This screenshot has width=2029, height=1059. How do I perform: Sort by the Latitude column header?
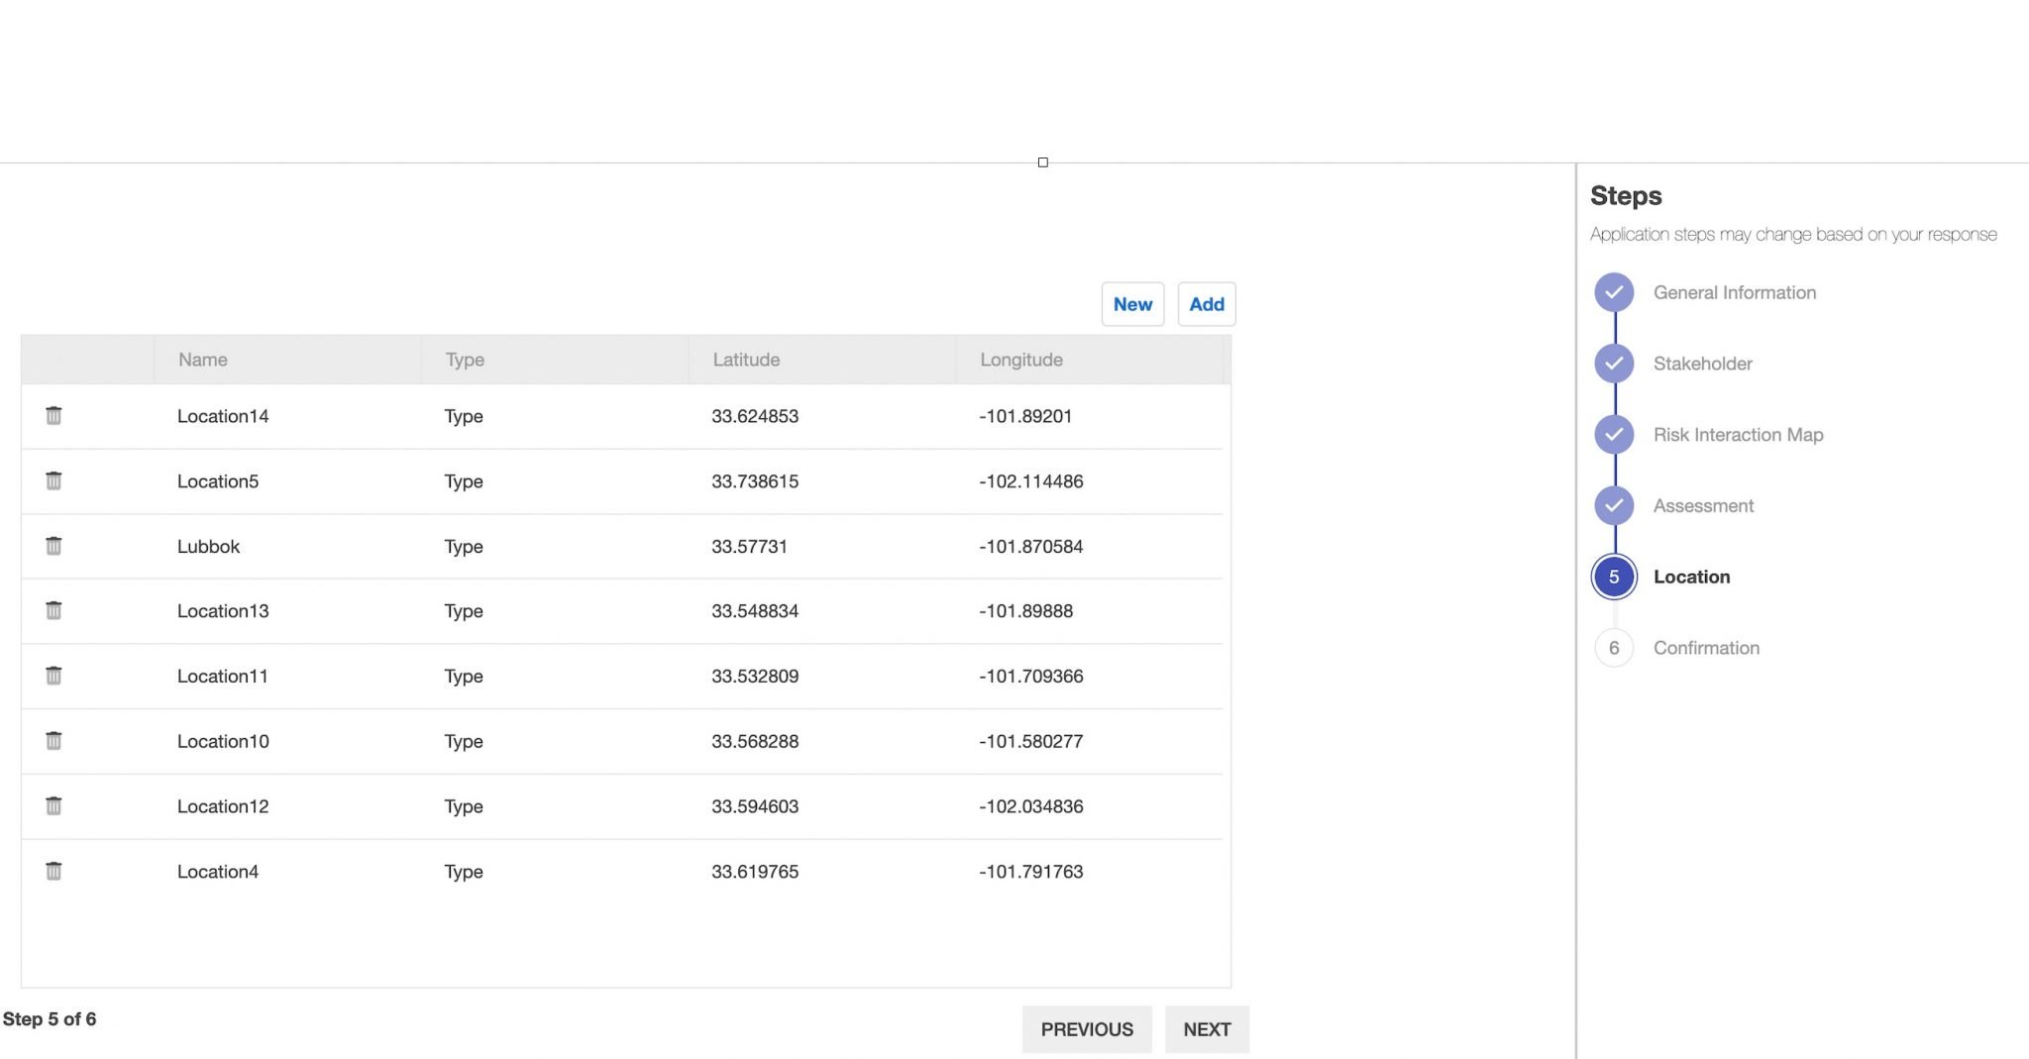(x=822, y=360)
